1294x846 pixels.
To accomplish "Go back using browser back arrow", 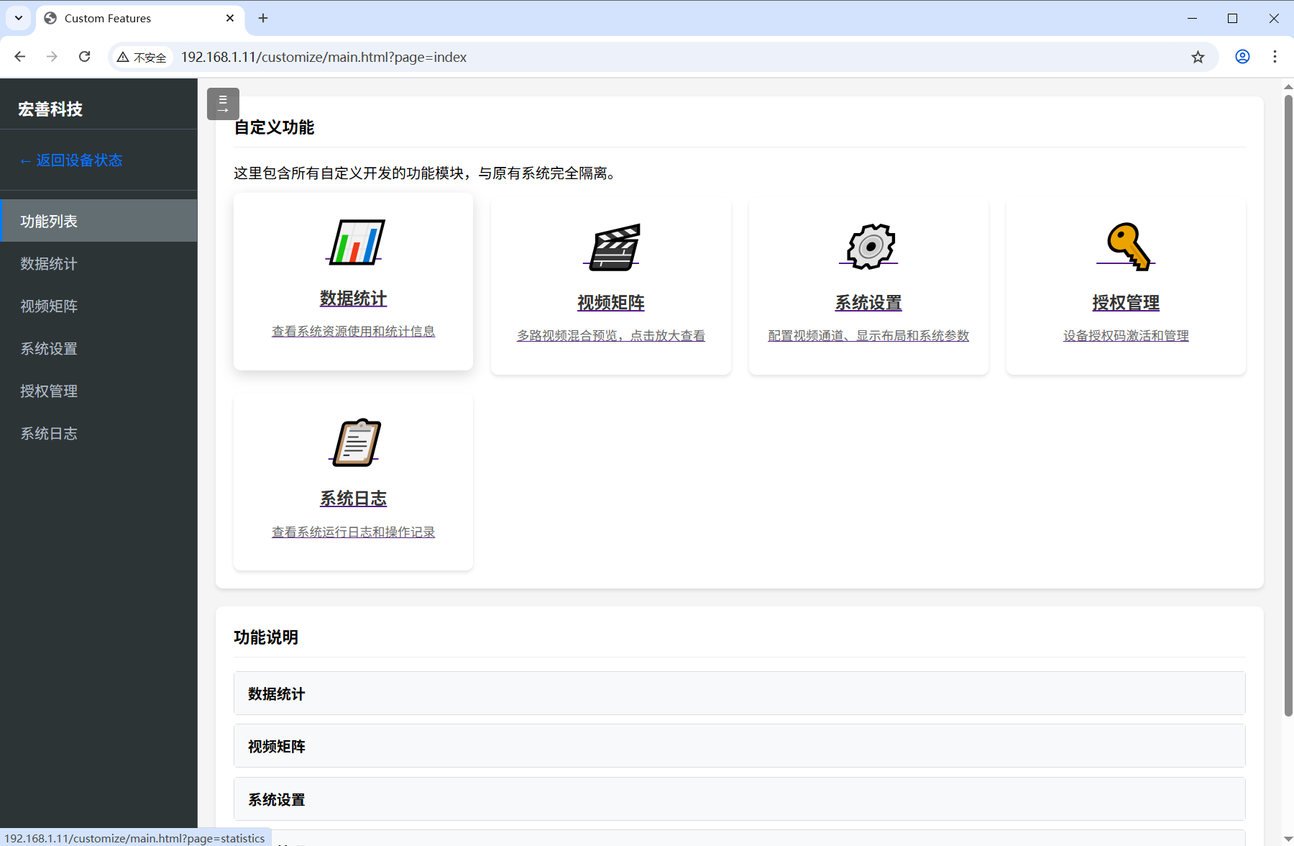I will tap(20, 57).
